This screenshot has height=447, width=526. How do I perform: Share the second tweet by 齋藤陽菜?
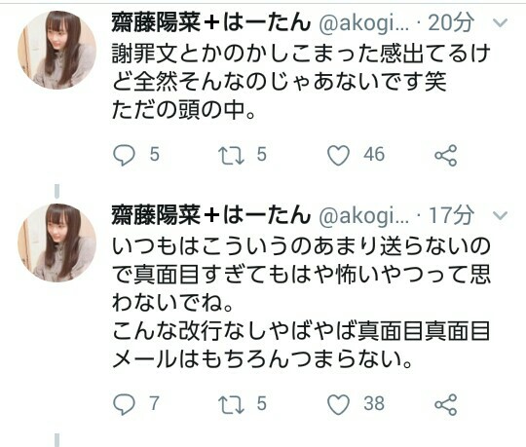tap(446, 404)
